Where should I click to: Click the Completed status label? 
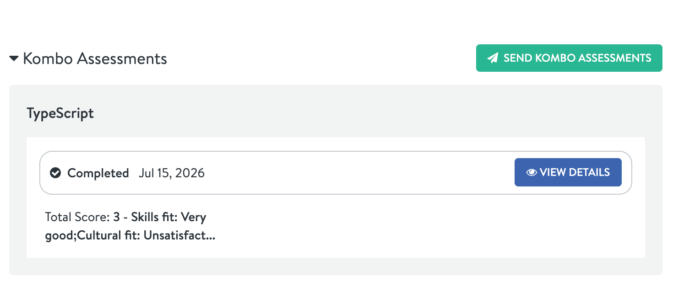[98, 173]
